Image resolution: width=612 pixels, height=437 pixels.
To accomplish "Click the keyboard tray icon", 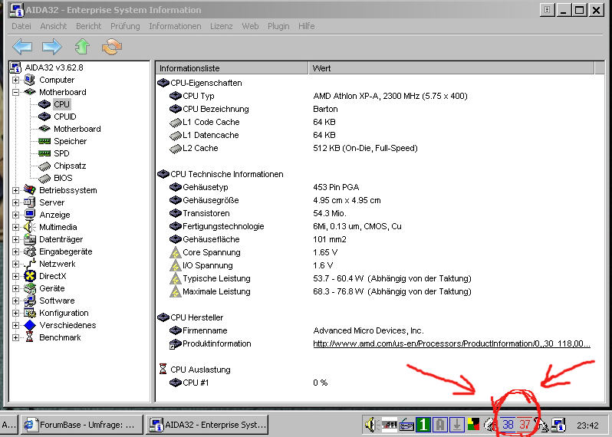I will pos(406,425).
